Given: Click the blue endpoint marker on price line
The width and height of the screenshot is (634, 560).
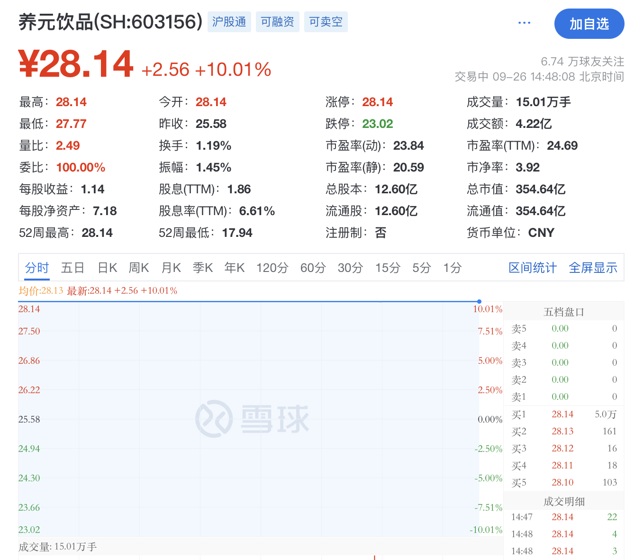Looking at the screenshot, I should [x=480, y=301].
